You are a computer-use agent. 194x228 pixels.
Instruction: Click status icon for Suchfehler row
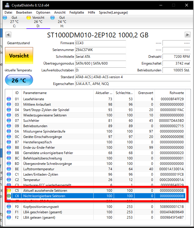point(9,120)
